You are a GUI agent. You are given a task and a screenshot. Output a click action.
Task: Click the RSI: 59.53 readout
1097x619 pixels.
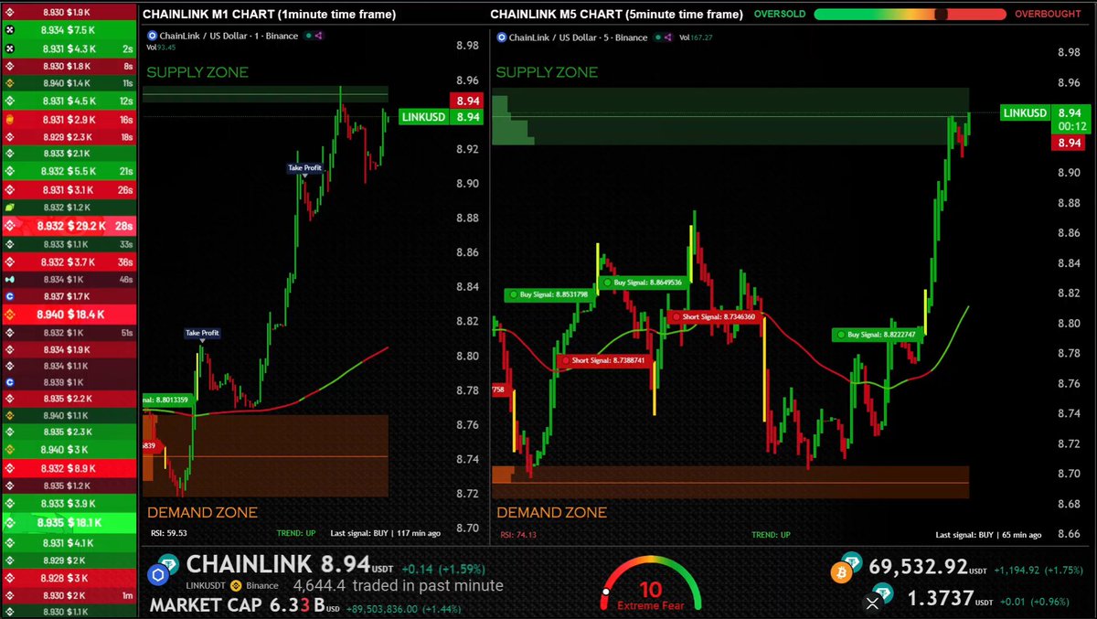(168, 532)
